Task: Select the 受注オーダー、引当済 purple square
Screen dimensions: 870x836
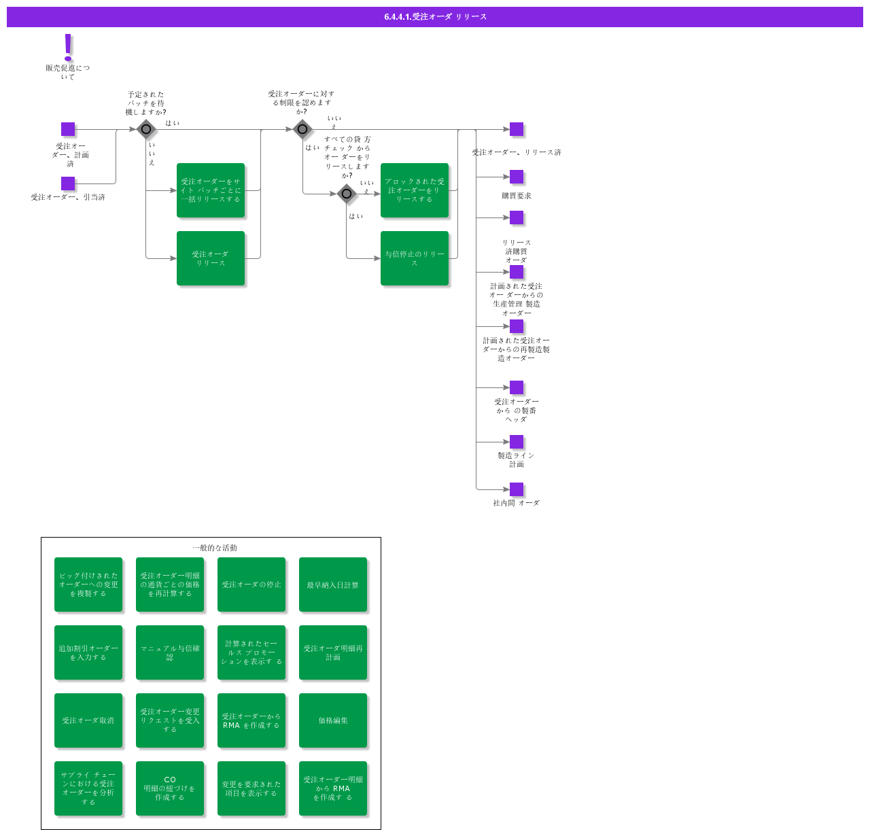Action: pos(68,184)
